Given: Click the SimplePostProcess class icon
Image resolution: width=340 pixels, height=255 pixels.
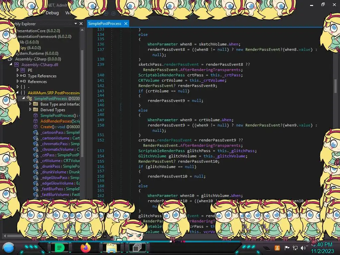Looking at the screenshot, I should 29,98.
